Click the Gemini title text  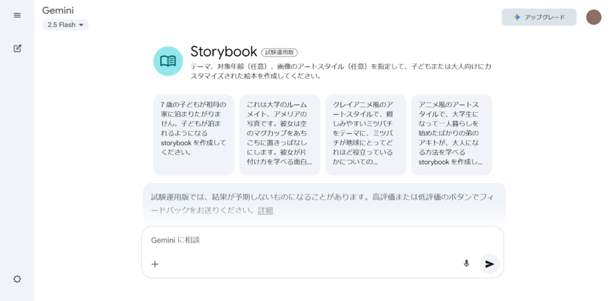click(58, 11)
